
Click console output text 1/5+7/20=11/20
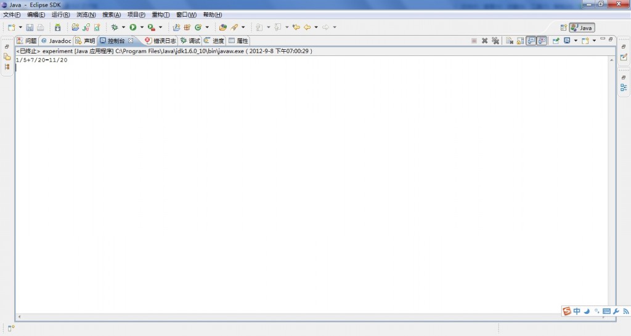click(41, 60)
